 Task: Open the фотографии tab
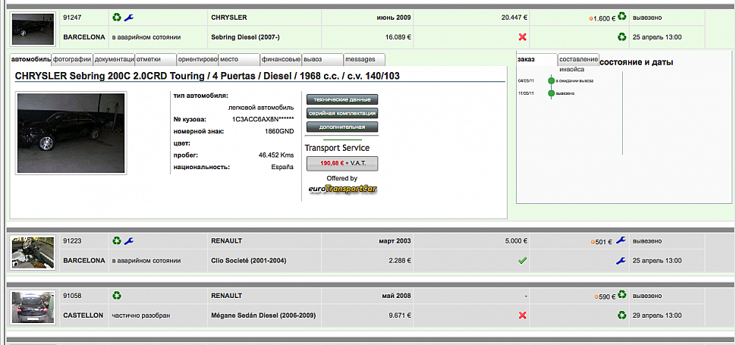[72, 60]
